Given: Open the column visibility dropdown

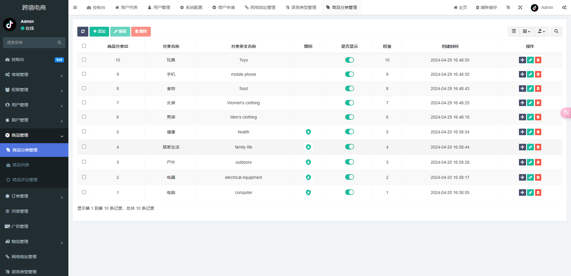Looking at the screenshot, I should 526,31.
